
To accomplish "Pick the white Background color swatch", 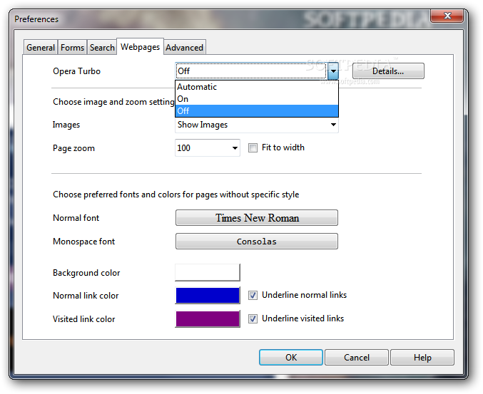I will pyautogui.click(x=208, y=272).
